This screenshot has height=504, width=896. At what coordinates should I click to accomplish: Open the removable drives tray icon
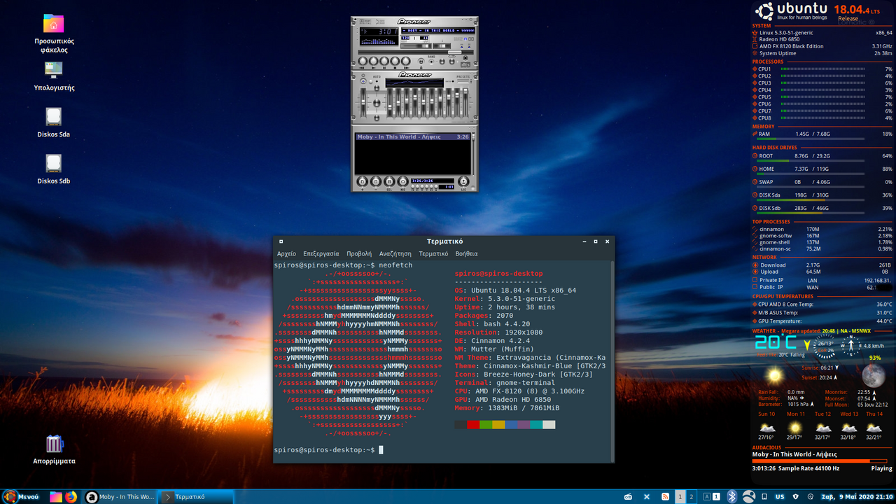[x=764, y=497]
